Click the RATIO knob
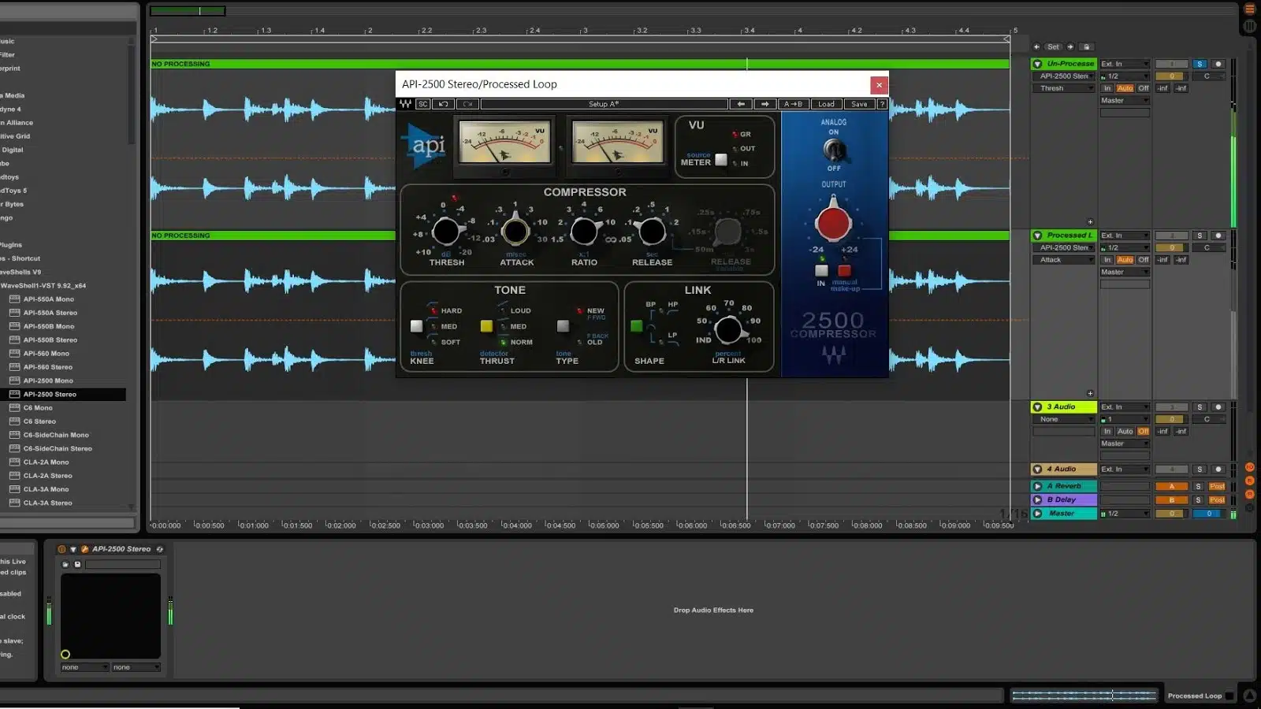1261x709 pixels. (x=584, y=232)
